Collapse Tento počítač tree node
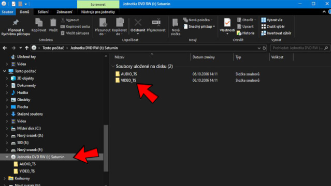Image resolution: width=331 pixels, height=186 pixels. [x=5, y=71]
